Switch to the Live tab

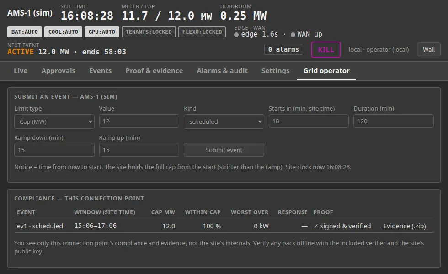point(21,71)
